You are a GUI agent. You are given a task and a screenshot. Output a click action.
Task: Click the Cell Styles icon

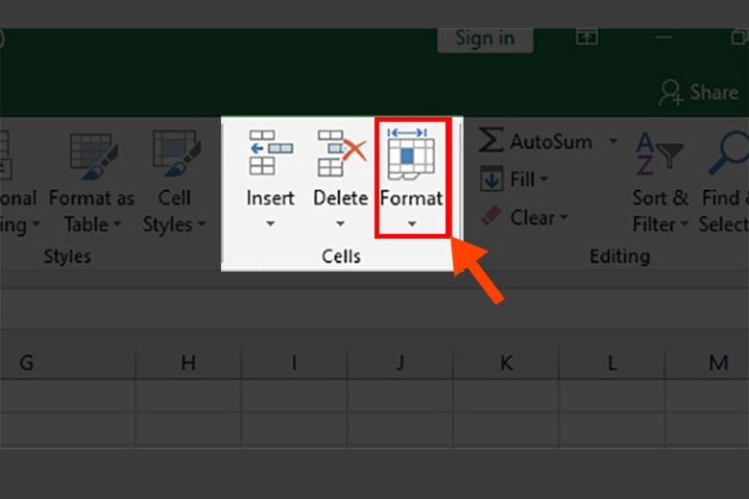[x=176, y=154]
